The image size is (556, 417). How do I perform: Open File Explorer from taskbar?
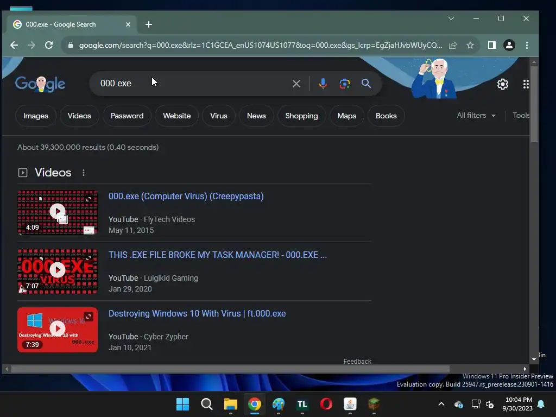tap(230, 404)
